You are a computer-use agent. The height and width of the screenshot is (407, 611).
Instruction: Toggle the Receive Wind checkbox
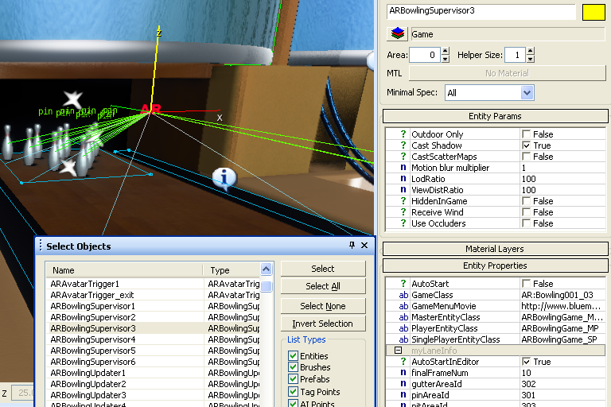(x=526, y=212)
